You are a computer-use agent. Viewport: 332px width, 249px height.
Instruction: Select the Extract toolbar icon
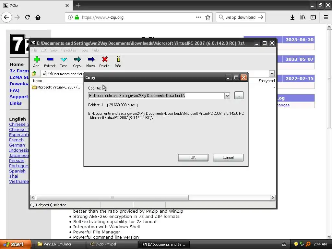[x=50, y=62]
